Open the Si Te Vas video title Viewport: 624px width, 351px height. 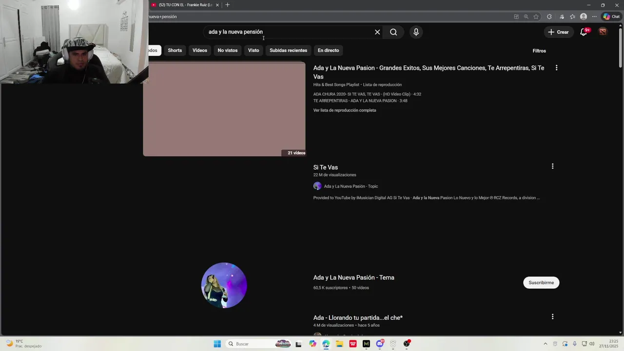point(326,167)
